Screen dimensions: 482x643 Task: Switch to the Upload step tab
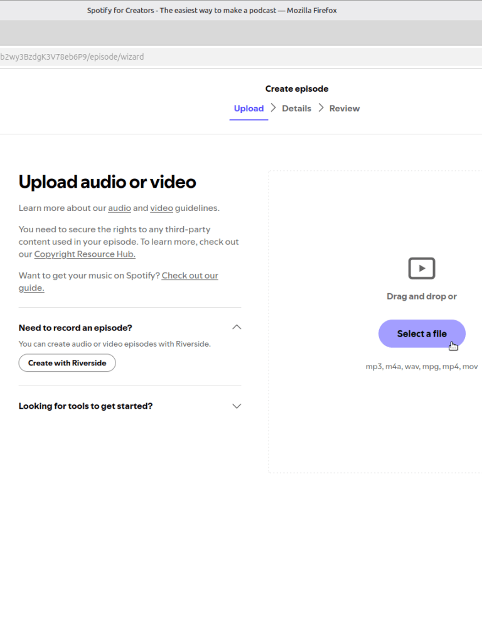[249, 109]
